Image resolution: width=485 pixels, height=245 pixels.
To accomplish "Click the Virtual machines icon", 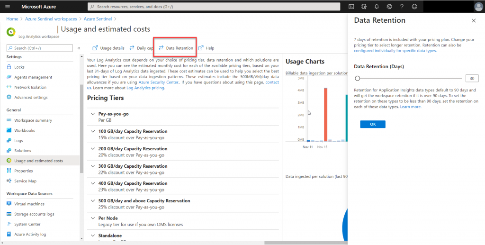I will click(x=9, y=204).
